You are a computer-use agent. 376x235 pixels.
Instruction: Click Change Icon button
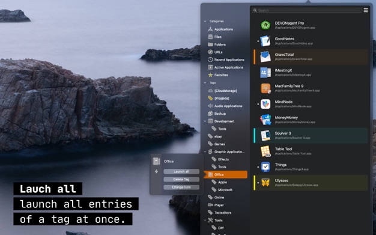click(x=181, y=188)
